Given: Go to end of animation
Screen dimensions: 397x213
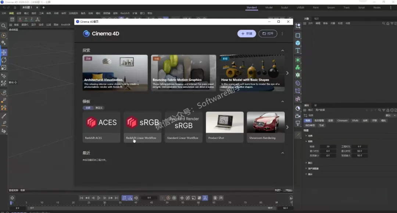Looking at the screenshot, I should click(x=117, y=198).
